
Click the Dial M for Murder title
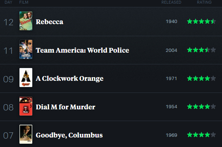coord(65,107)
